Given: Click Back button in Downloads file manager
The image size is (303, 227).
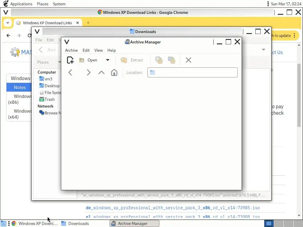Looking at the screenshot, I should point(48,50).
